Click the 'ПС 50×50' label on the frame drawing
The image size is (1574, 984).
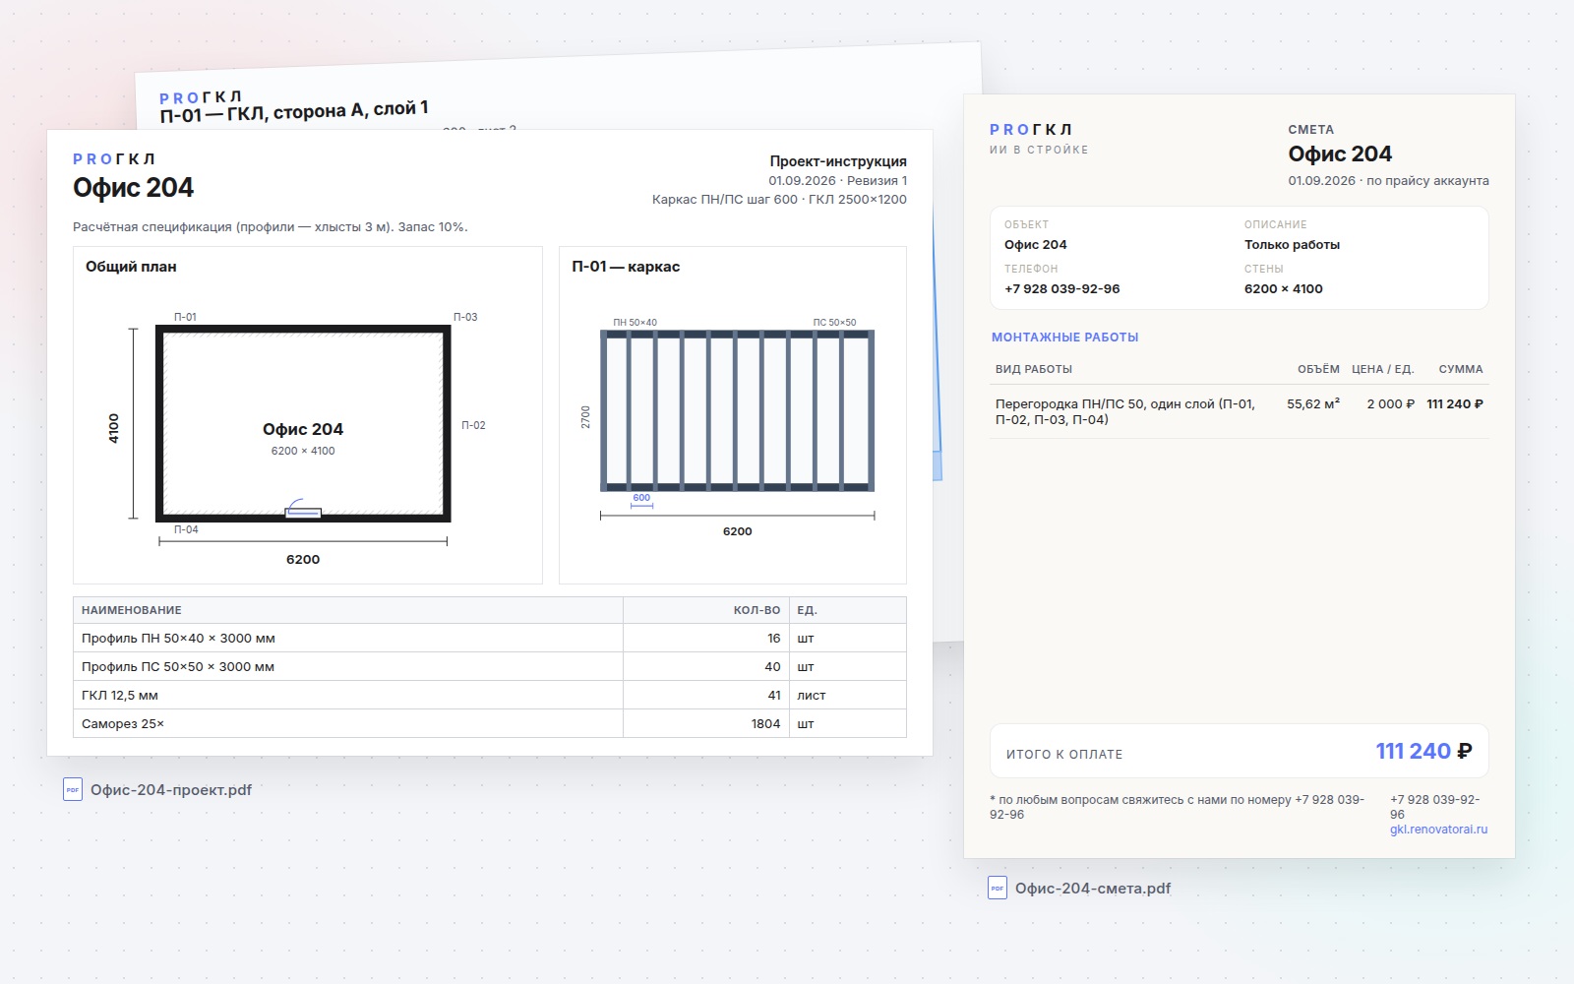[x=834, y=323]
